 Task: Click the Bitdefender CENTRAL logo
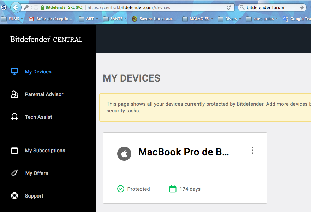point(46,39)
